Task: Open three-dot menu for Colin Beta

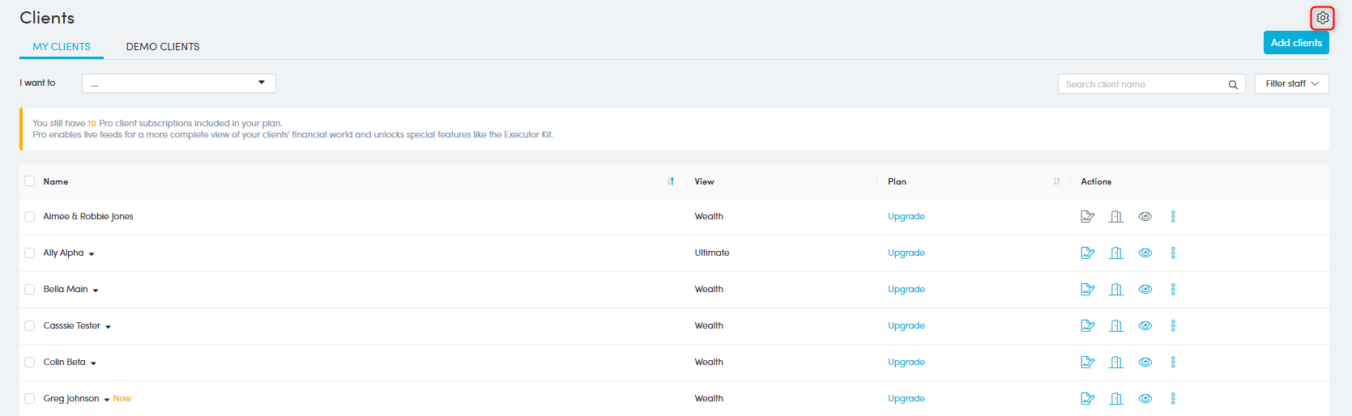Action: [x=1173, y=362]
